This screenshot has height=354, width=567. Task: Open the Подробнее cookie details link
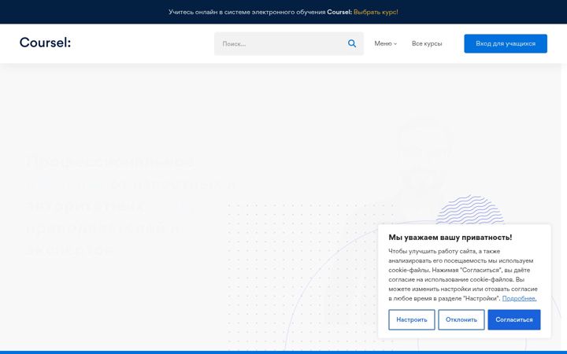pos(519,298)
